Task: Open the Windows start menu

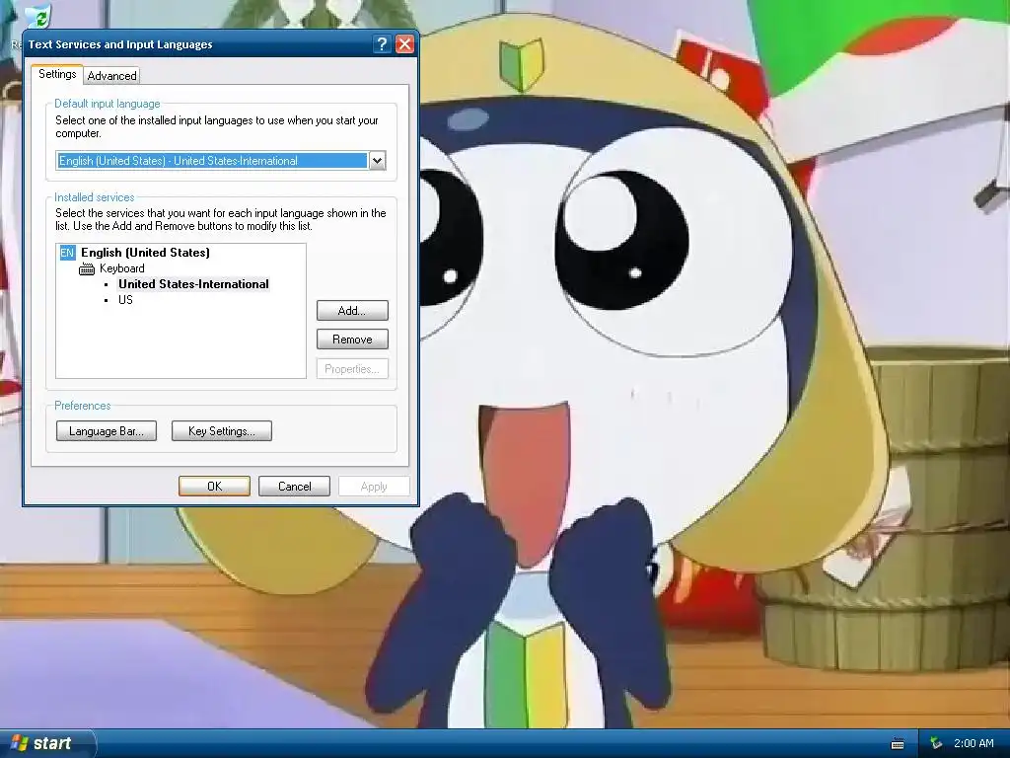Action: point(46,743)
